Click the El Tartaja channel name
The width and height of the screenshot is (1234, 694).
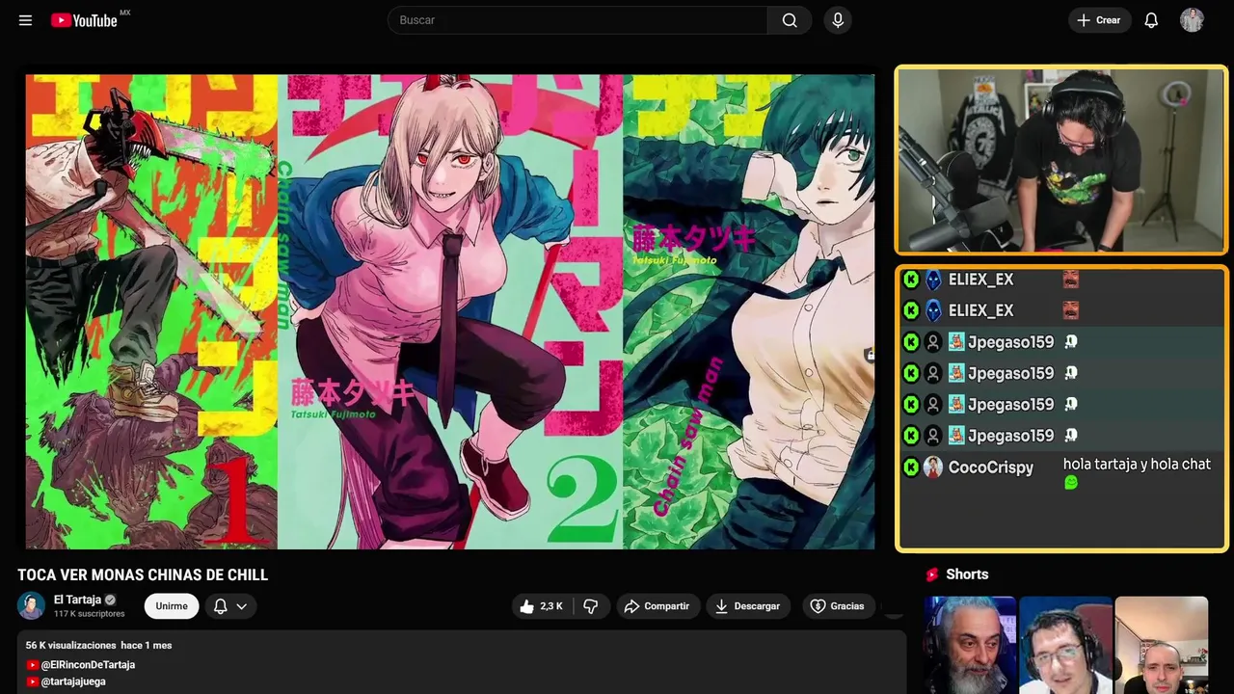coord(77,600)
